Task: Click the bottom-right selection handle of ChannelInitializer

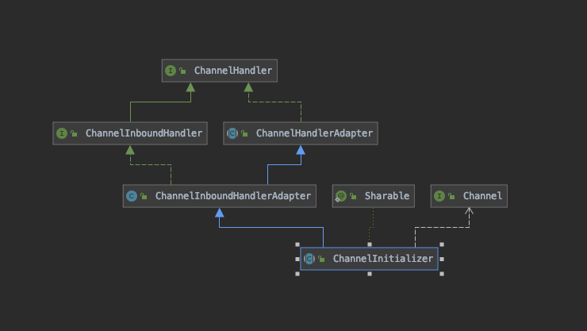Action: pyautogui.click(x=442, y=274)
